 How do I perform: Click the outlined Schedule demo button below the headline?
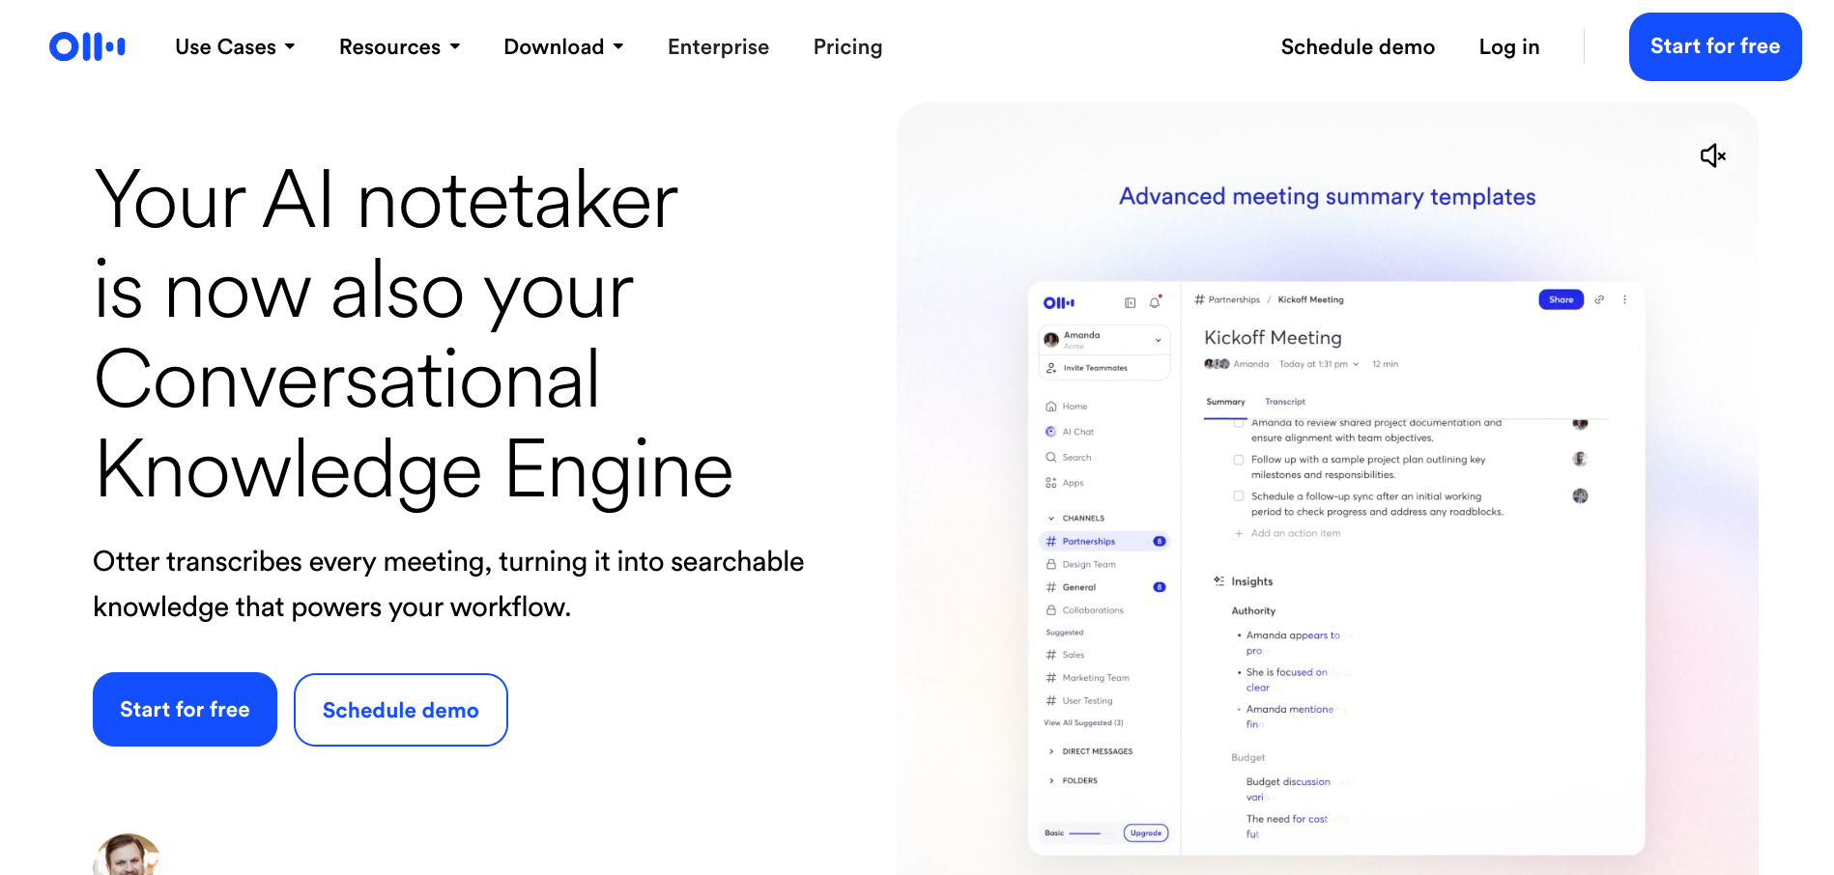[401, 710]
